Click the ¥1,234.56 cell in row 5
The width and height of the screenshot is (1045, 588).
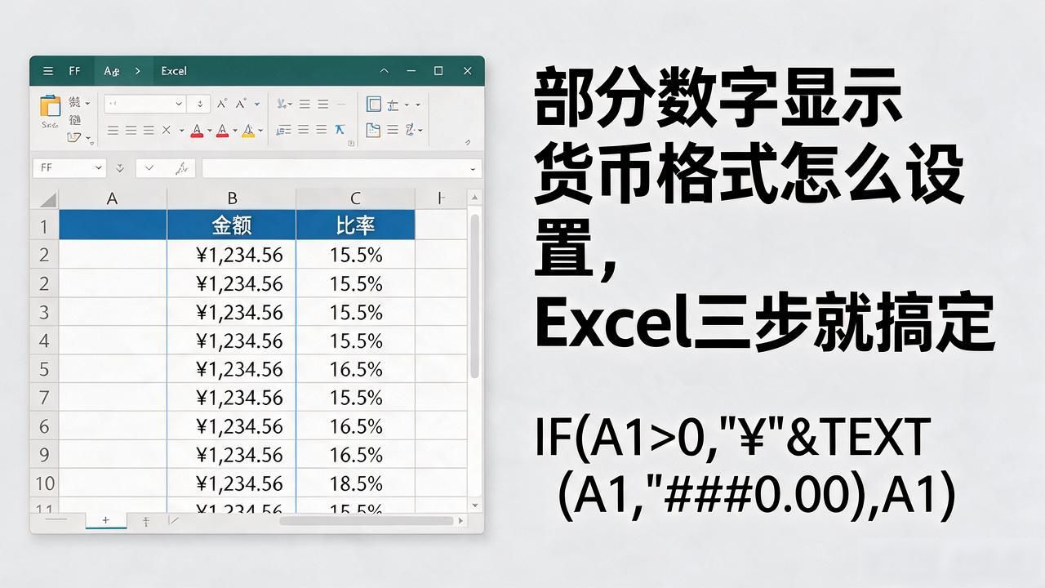point(232,369)
